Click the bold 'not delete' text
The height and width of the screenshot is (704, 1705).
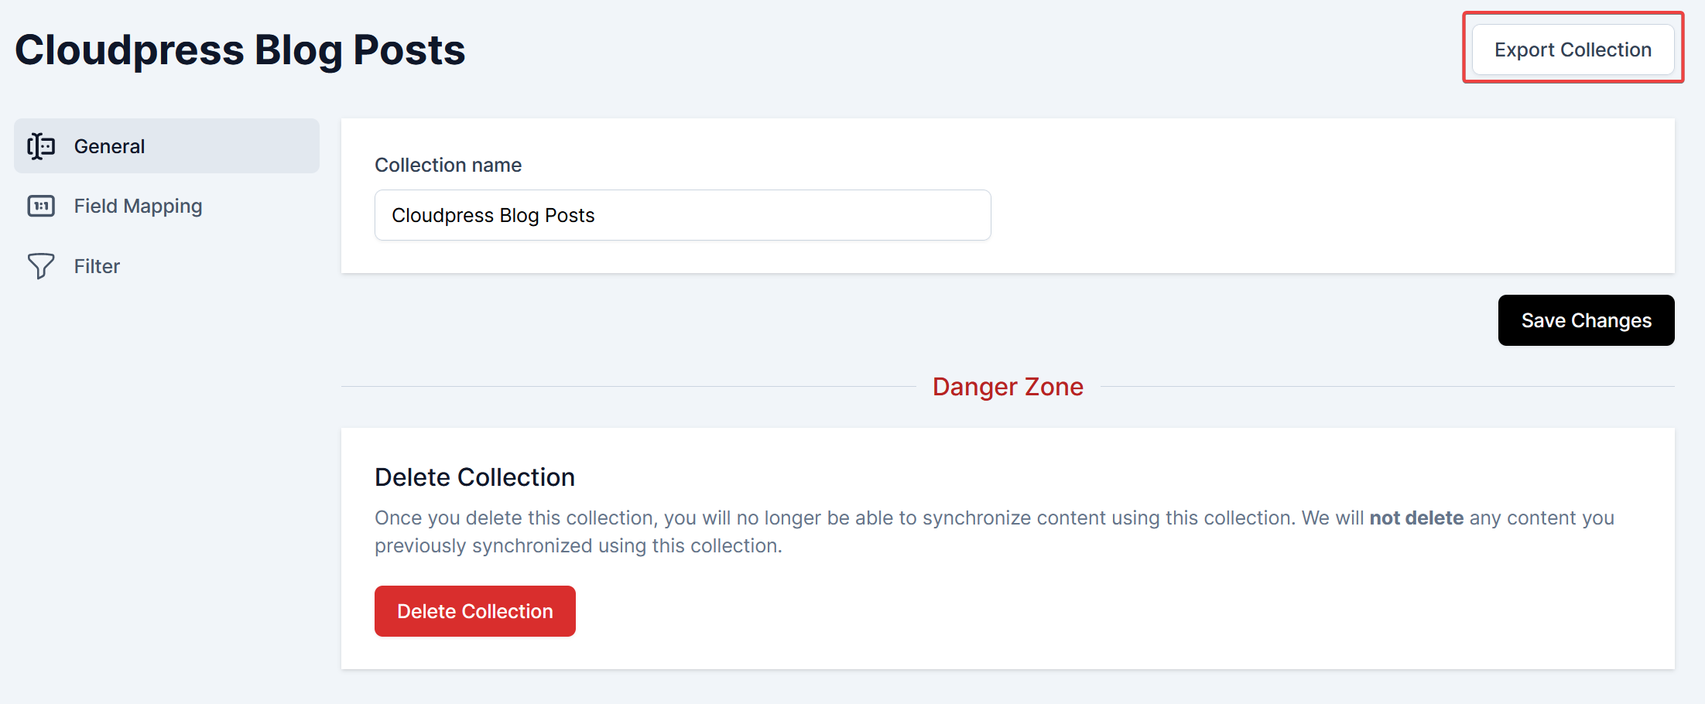pos(1416,518)
